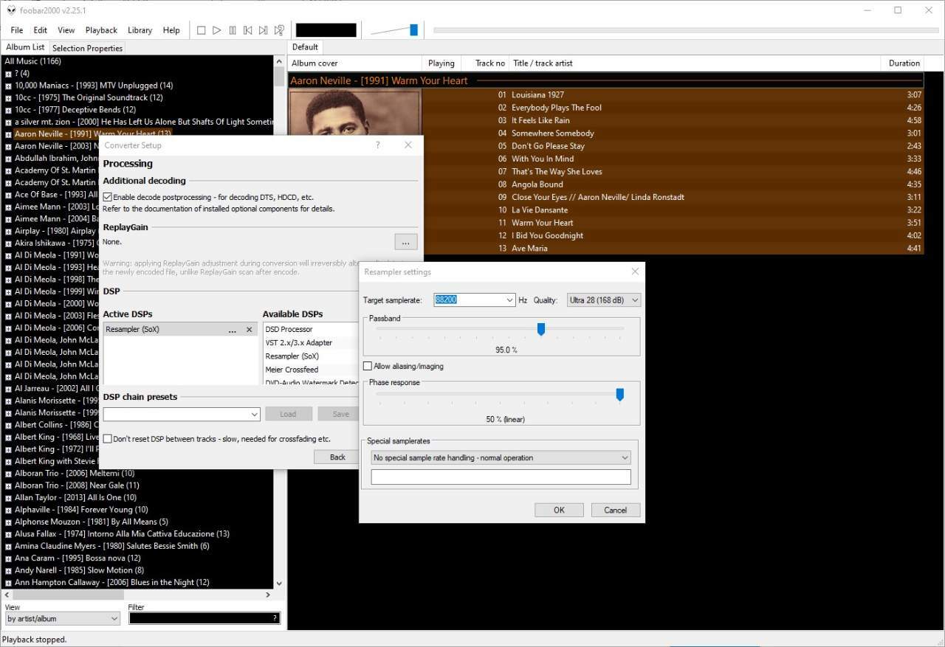Click the Passband slider handle
This screenshot has width=945, height=647.
click(x=541, y=329)
